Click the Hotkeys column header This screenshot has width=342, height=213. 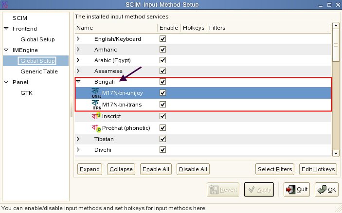point(194,28)
